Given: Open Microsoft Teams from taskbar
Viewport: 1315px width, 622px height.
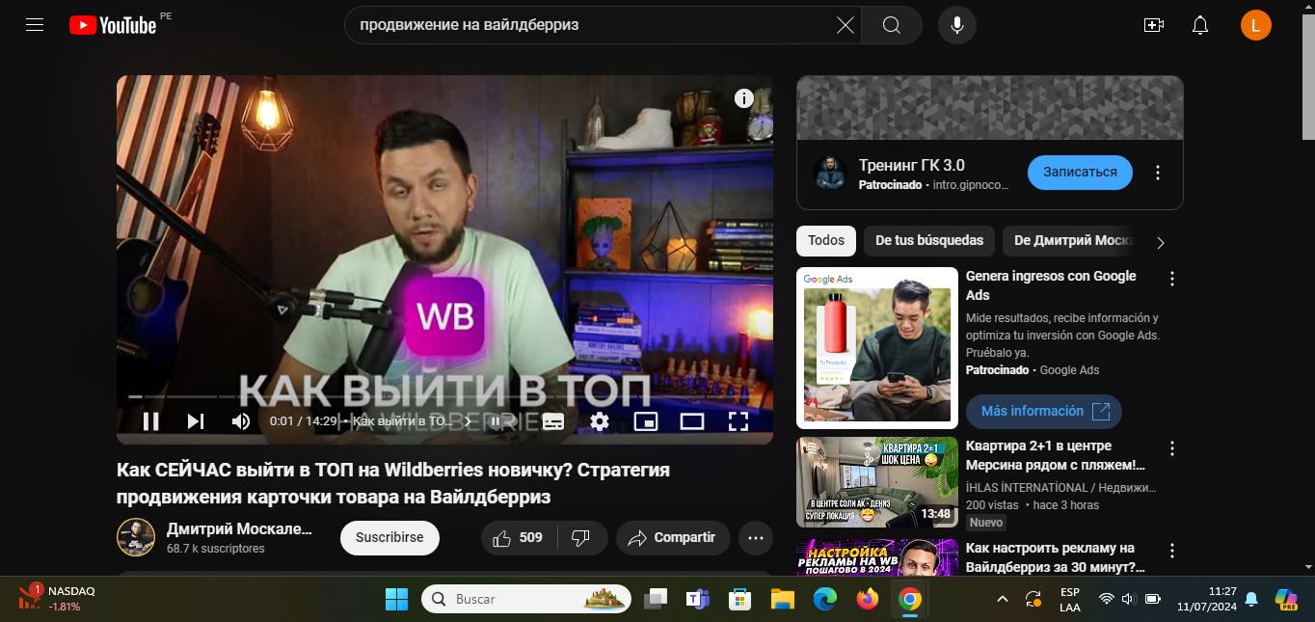Looking at the screenshot, I should click(x=697, y=599).
